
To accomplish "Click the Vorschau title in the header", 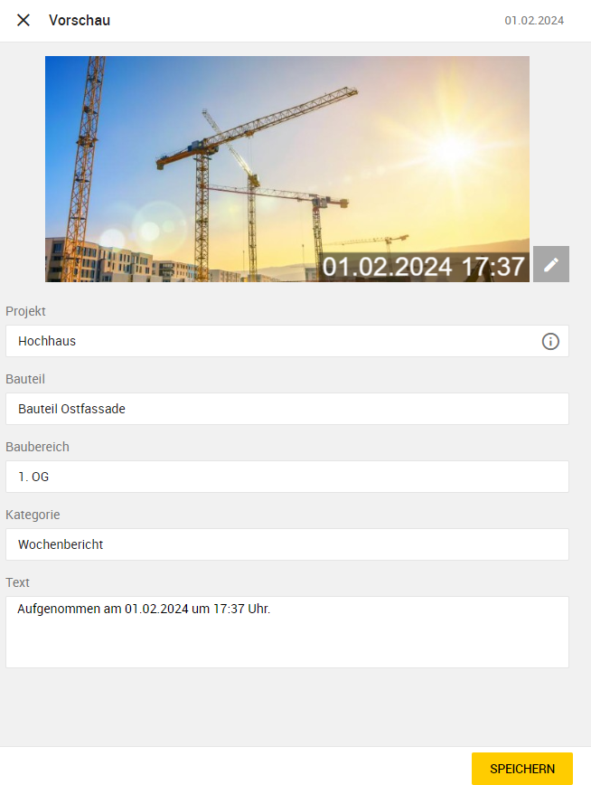I will point(80,21).
